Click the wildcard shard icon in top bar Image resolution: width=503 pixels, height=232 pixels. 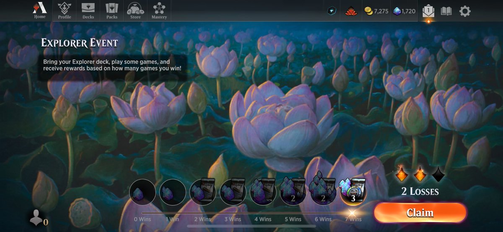coord(332,11)
